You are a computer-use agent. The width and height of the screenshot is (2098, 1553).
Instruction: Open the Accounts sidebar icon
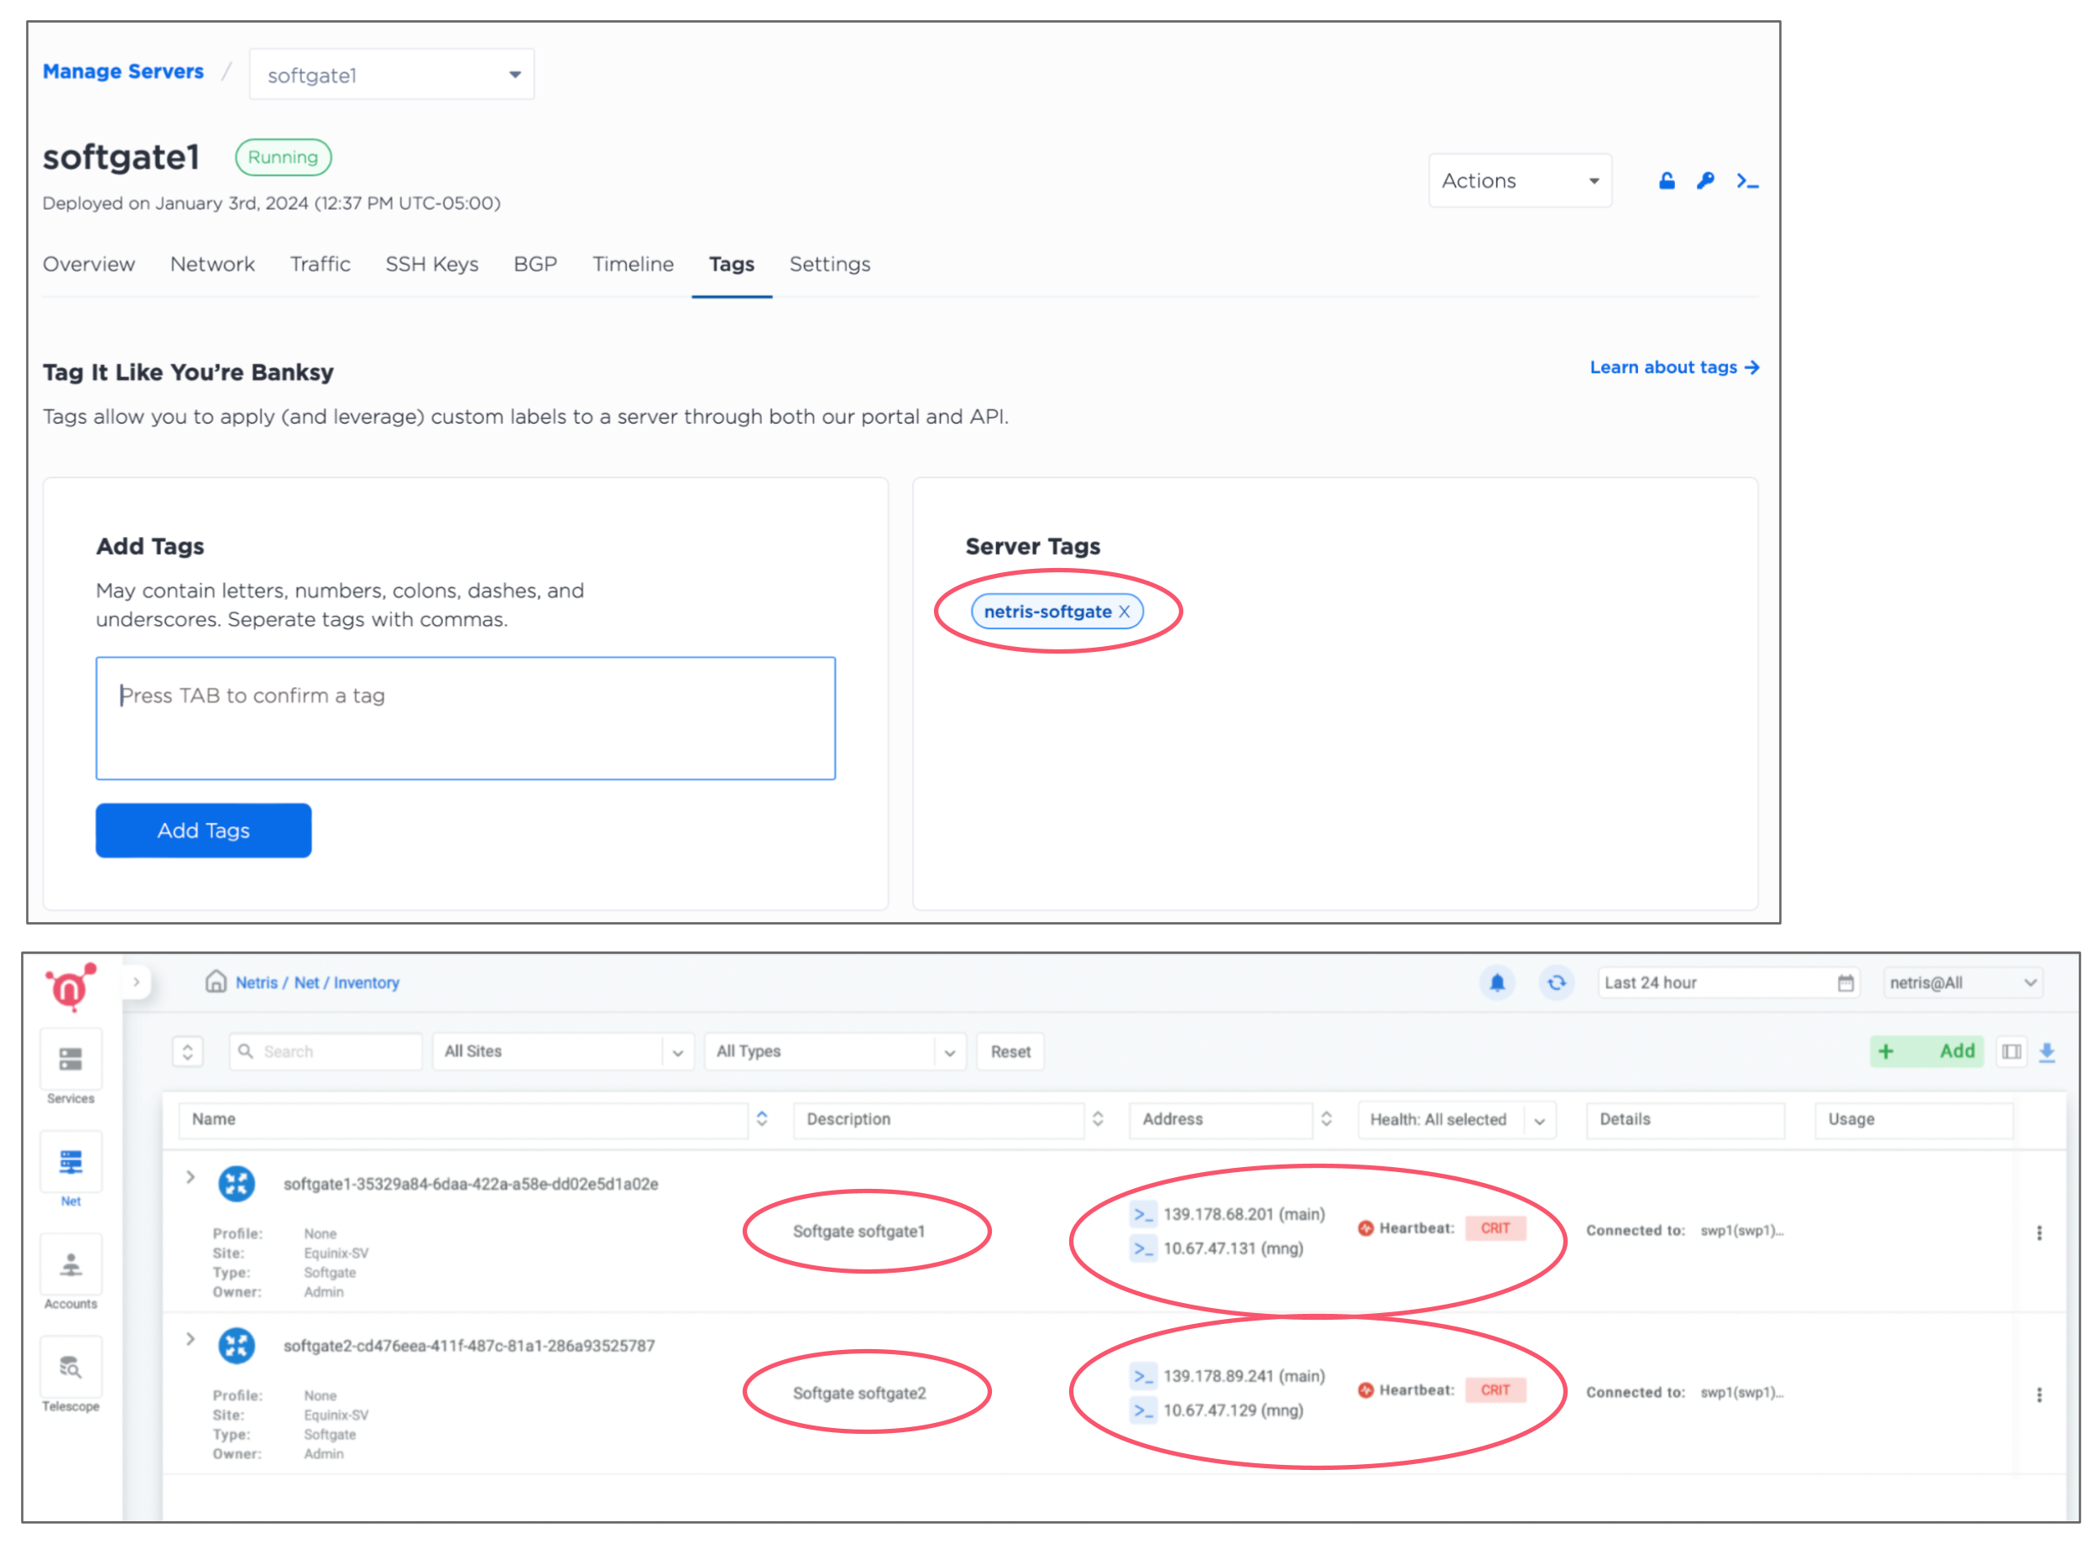point(70,1265)
